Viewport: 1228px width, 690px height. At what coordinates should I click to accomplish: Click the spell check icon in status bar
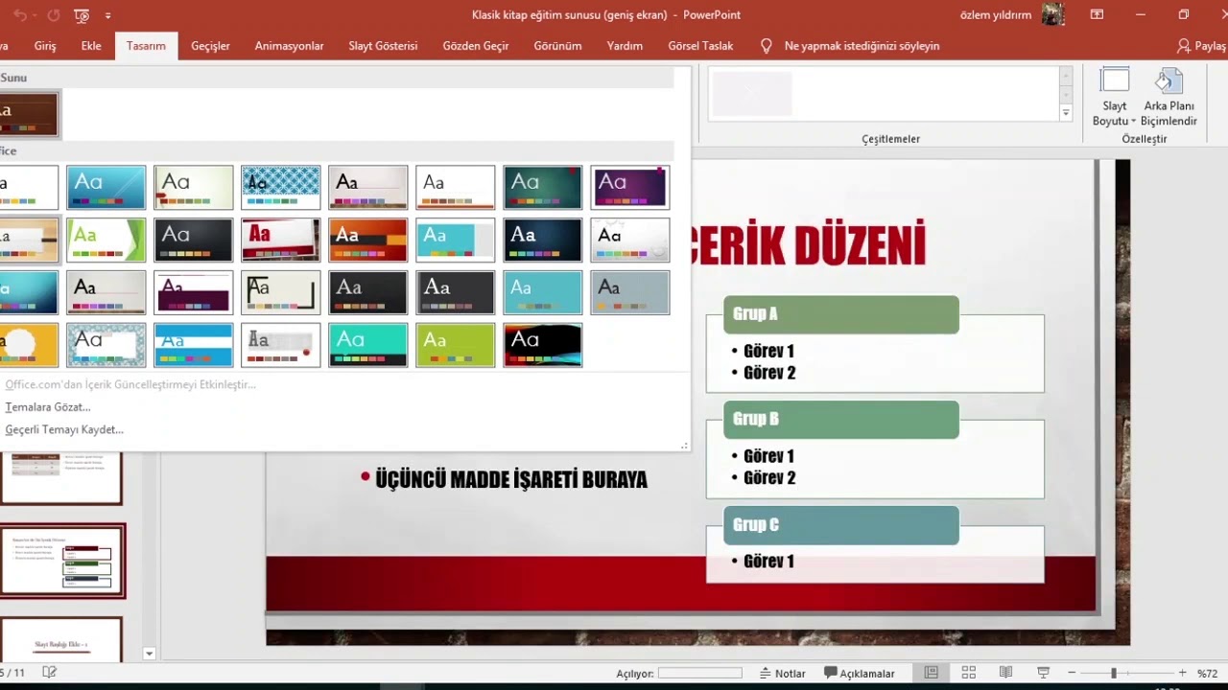(50, 673)
